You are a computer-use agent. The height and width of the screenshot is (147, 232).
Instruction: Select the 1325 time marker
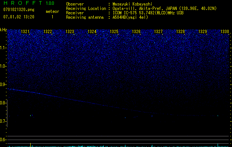click(x=114, y=32)
